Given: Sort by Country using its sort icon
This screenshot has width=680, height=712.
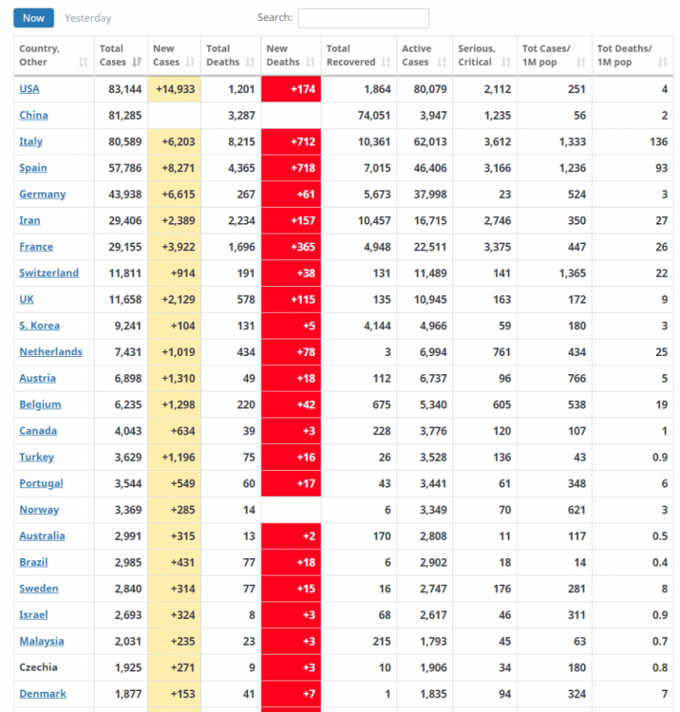Looking at the screenshot, I should click(x=84, y=62).
